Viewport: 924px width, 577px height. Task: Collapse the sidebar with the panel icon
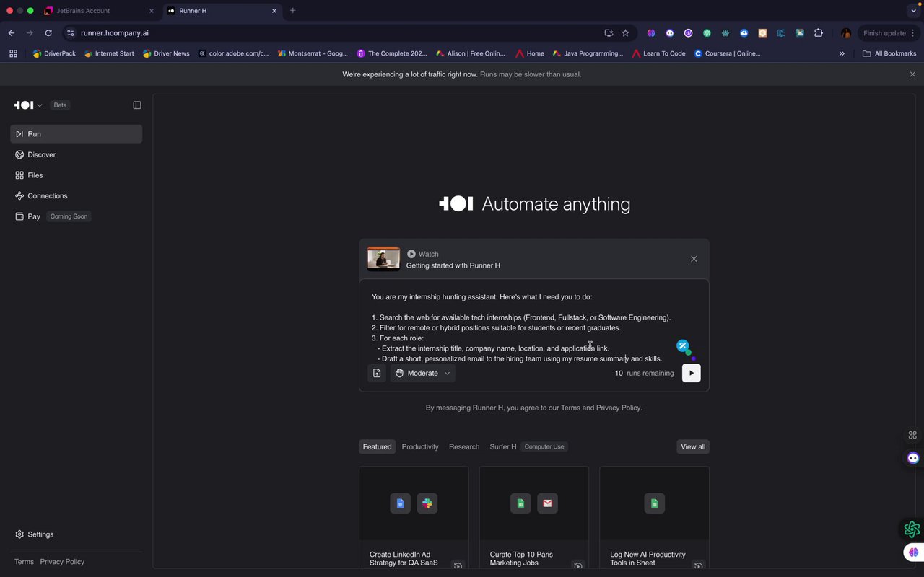click(x=137, y=105)
